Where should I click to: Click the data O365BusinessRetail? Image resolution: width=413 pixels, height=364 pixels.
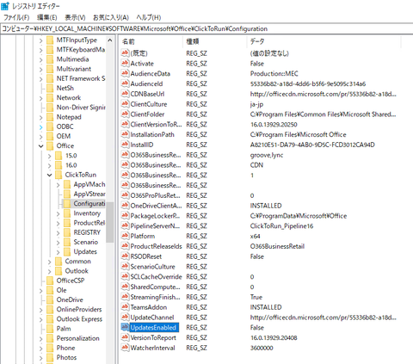[277, 246]
